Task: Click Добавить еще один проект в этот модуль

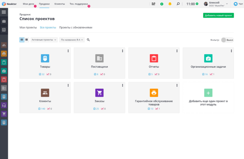Action: (x=208, y=103)
